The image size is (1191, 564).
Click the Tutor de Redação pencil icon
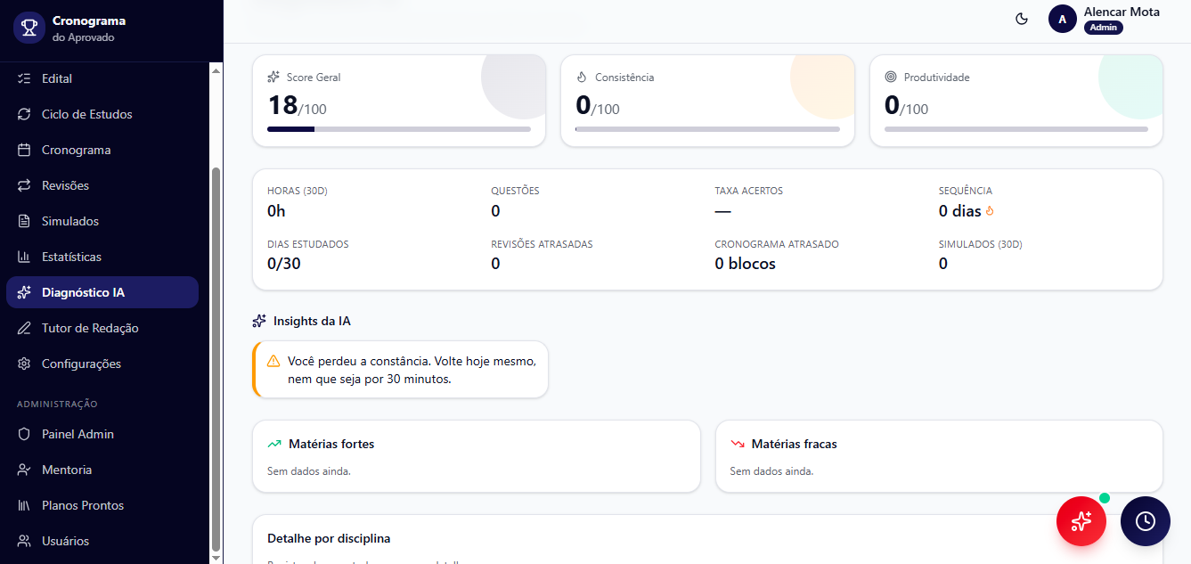tap(24, 328)
